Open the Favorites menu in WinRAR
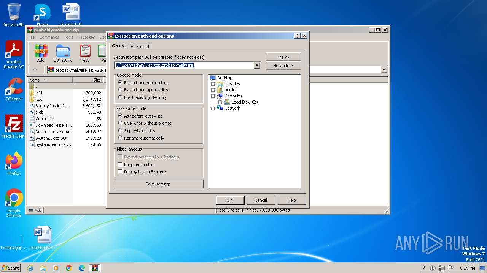The height and width of the screenshot is (273, 487). (x=86, y=37)
